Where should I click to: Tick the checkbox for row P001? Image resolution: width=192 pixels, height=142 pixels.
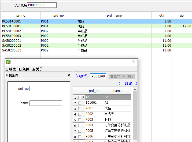(80, 109)
